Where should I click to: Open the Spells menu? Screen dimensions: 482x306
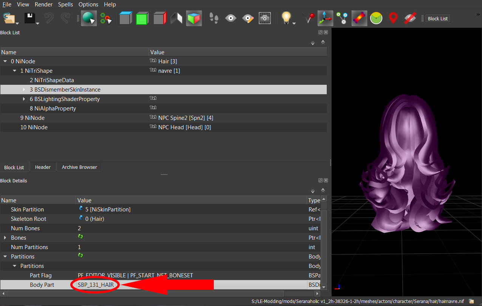(x=66, y=5)
